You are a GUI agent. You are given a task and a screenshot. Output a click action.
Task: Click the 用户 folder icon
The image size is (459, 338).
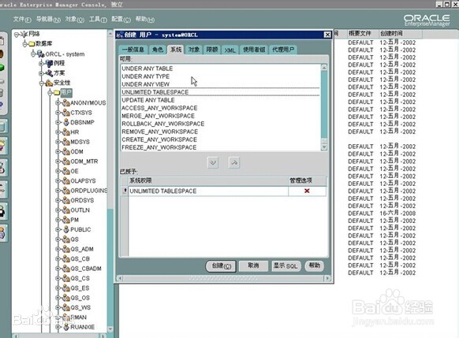click(x=57, y=93)
